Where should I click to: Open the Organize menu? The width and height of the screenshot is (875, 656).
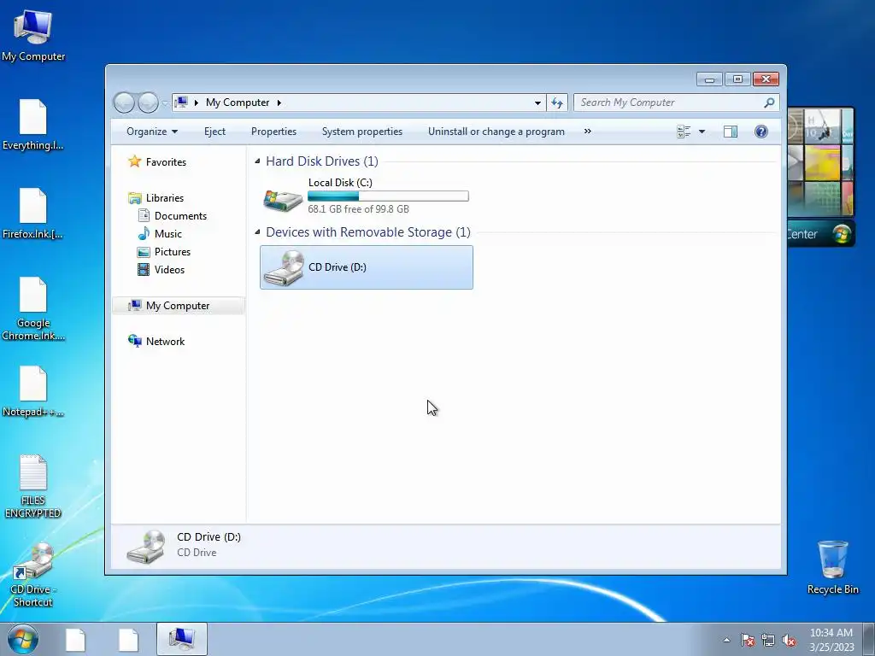[152, 132]
